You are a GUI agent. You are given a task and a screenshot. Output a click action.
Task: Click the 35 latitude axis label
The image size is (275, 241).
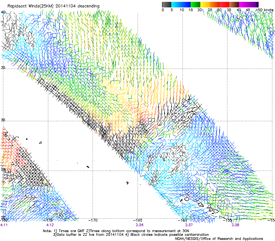tap(3, 67)
